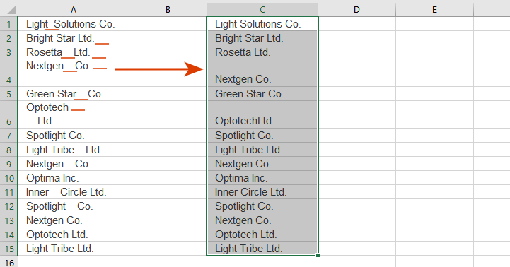Click cell A11 'Inner Circle Ltd.'
510x267 pixels.
[74, 192]
